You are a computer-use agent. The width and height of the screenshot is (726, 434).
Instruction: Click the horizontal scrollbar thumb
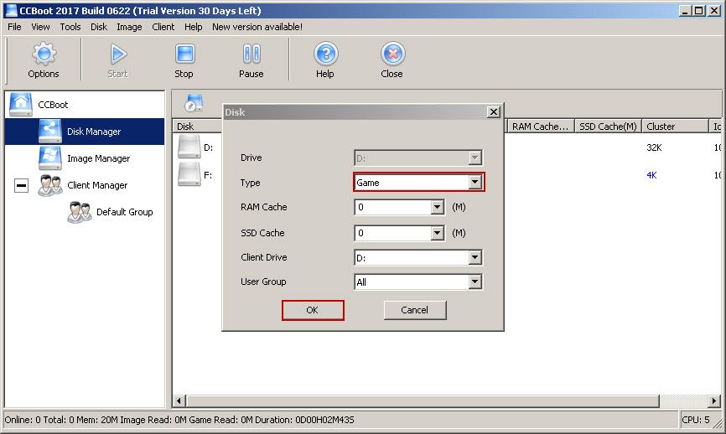click(423, 400)
